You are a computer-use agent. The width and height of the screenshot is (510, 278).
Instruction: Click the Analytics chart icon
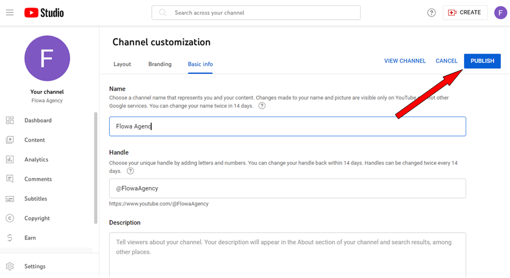click(x=10, y=159)
